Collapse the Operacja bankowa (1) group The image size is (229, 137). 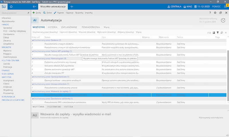(x=33, y=77)
